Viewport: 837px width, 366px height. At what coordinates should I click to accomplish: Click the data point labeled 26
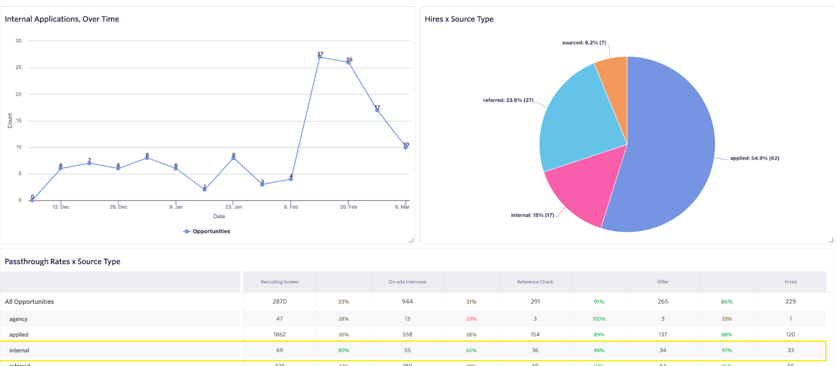pyautogui.click(x=348, y=62)
